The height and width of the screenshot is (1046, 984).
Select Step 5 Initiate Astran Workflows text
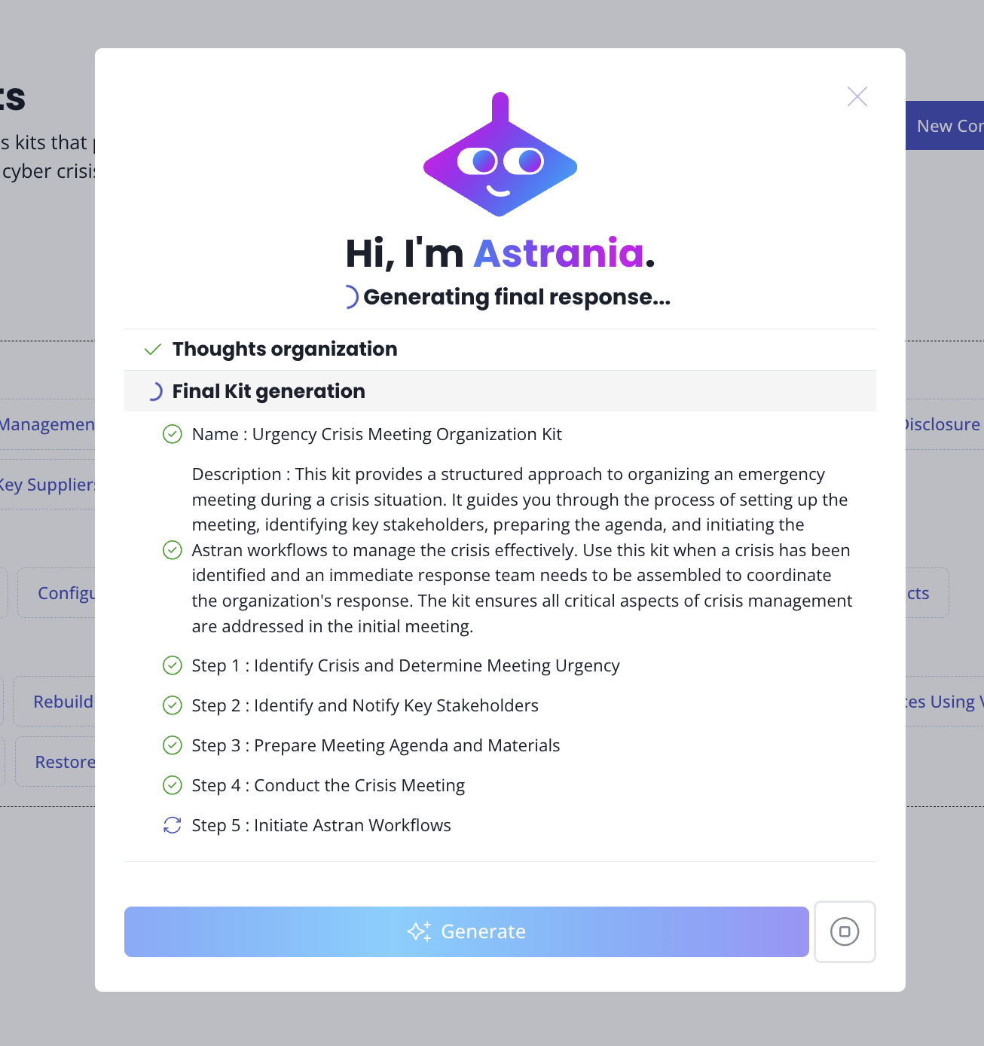[x=321, y=825]
